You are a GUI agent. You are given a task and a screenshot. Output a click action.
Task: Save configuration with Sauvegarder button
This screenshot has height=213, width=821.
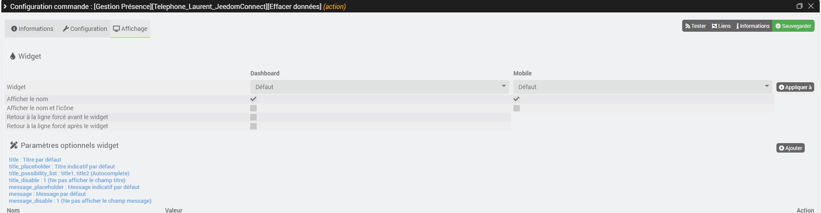[x=793, y=26]
